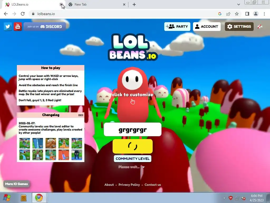Open fourth community level thumbnail in bottom row
Image resolution: width=270 pixels, height=203 pixels.
(x=64, y=155)
